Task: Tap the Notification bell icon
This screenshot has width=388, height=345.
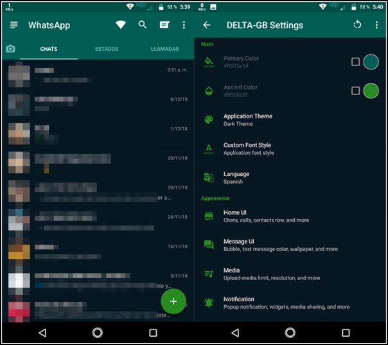Action: pyautogui.click(x=209, y=303)
